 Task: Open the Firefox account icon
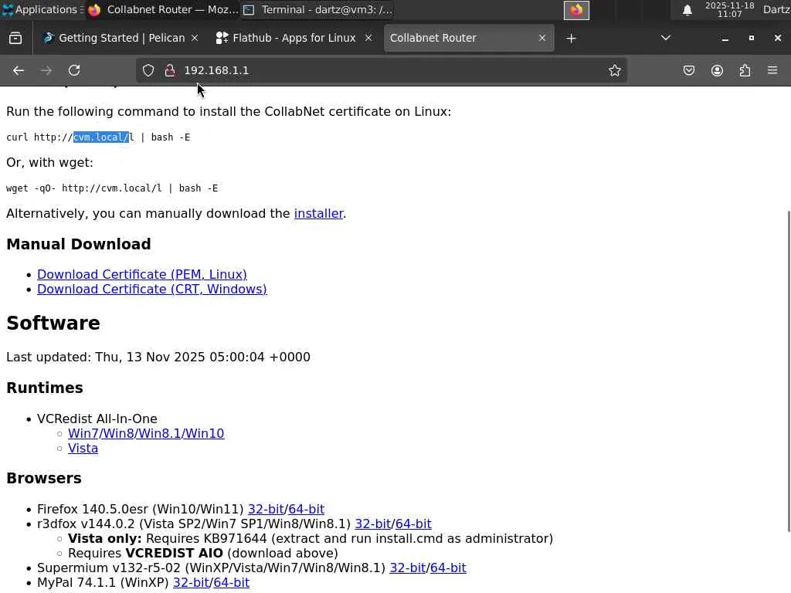717,70
